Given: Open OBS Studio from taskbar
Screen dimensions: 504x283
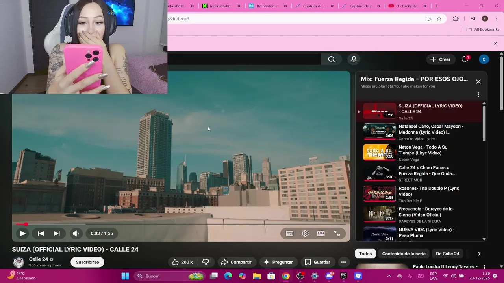Looking at the screenshot, I should point(300,276).
